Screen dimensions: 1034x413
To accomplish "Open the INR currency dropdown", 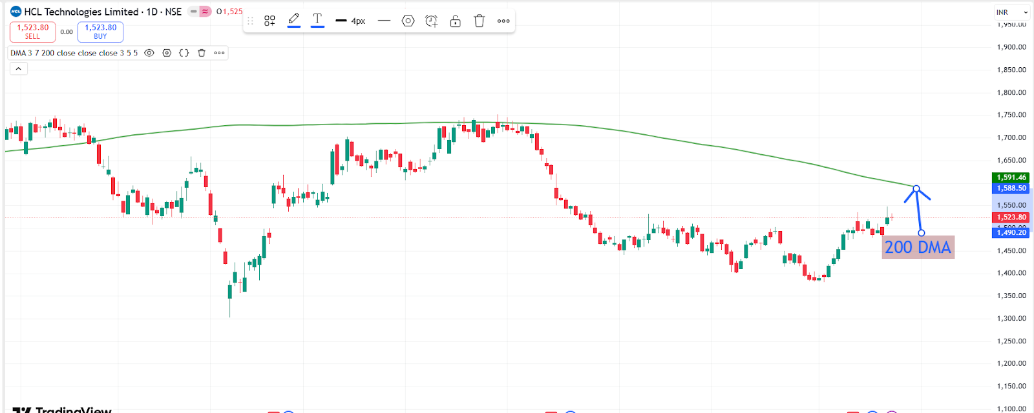I will point(1011,12).
